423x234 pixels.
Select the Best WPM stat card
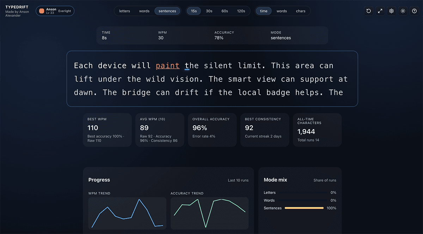coord(107,130)
